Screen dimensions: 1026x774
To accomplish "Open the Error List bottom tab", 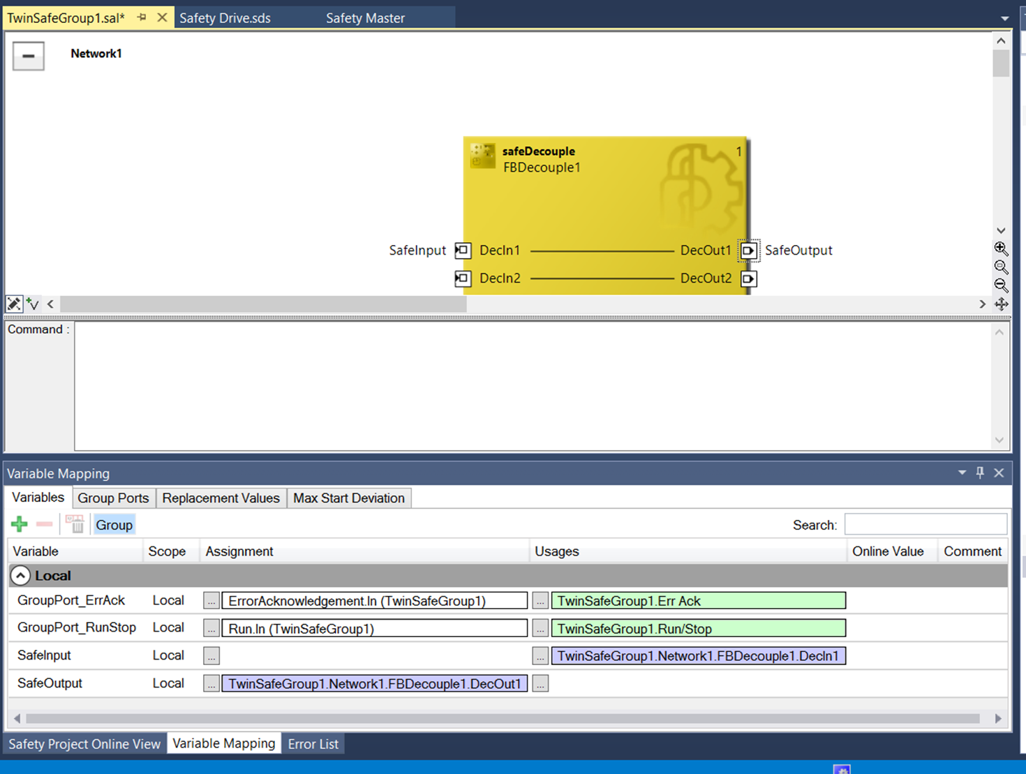I will click(313, 744).
